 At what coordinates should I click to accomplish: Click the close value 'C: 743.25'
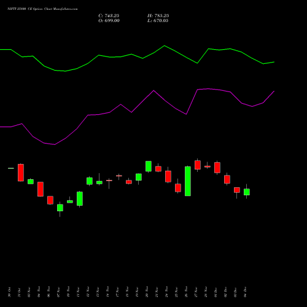(x=109, y=16)
